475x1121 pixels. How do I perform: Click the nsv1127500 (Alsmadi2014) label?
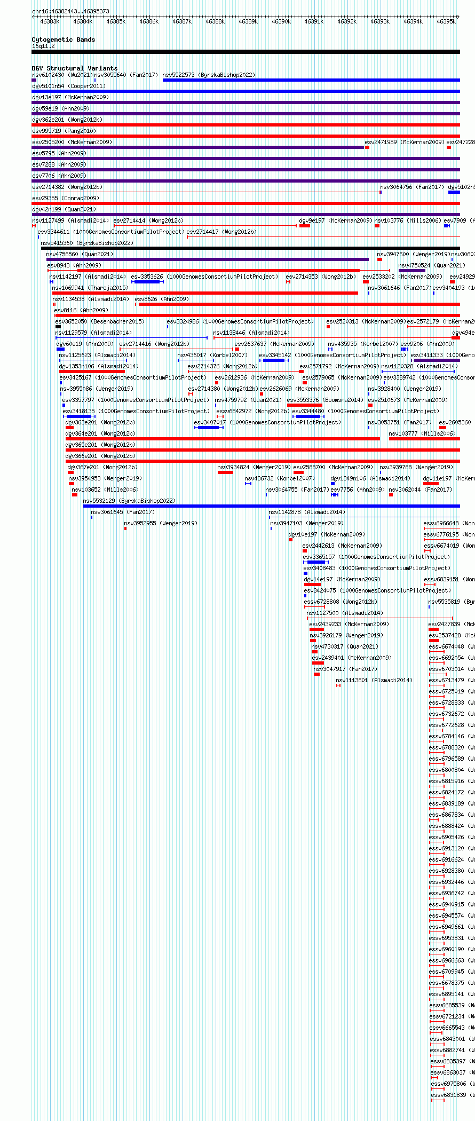click(x=345, y=613)
